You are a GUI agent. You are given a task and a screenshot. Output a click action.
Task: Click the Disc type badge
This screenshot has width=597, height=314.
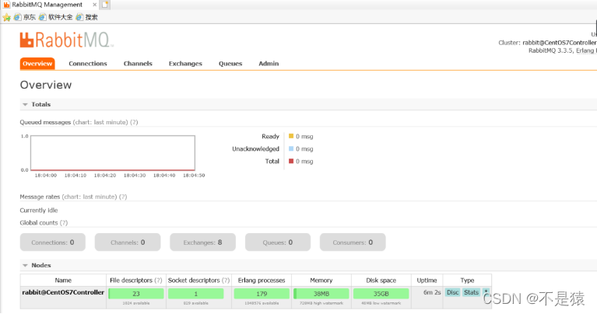coord(453,292)
